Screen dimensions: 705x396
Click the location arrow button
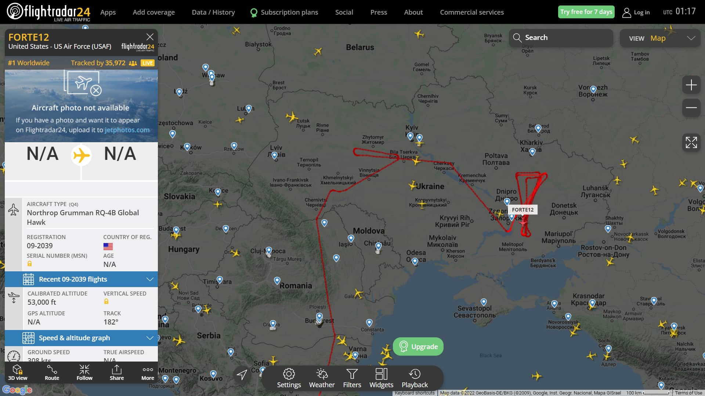tap(242, 374)
